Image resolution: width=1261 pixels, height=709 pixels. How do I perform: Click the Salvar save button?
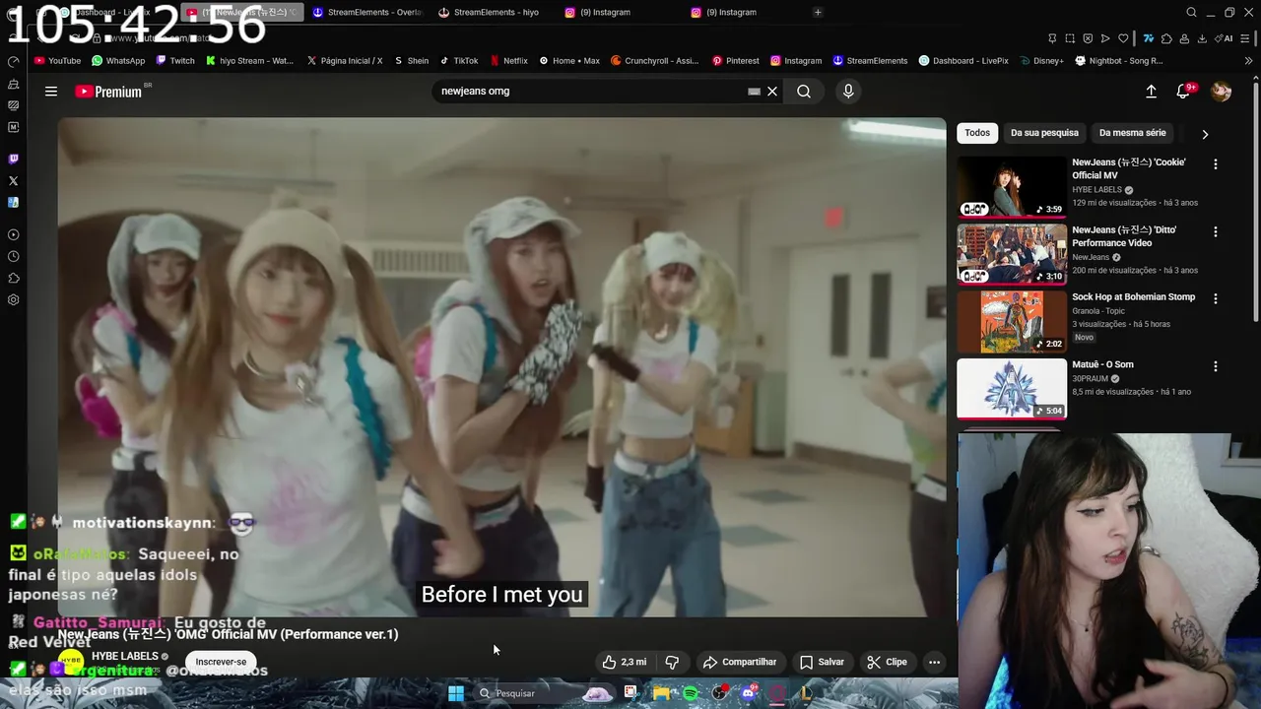coord(822,662)
